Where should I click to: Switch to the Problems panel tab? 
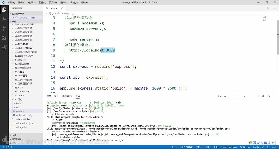pos(48,96)
